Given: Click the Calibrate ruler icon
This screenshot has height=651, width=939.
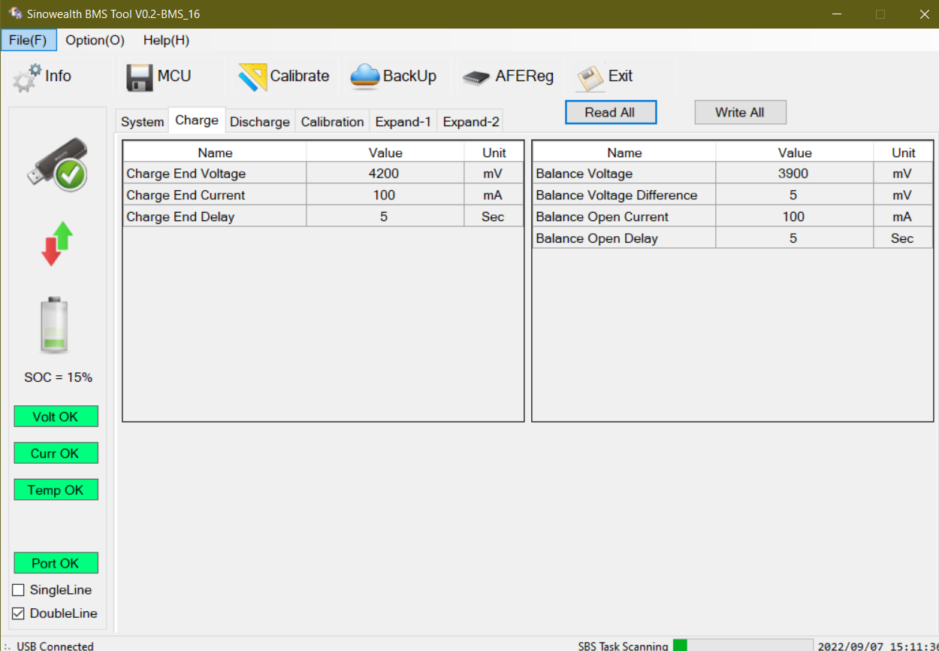Looking at the screenshot, I should click(x=253, y=77).
